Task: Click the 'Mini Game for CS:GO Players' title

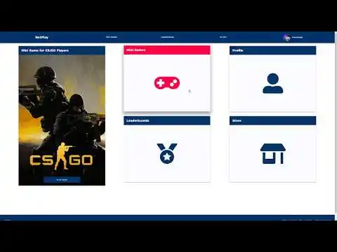Action: 45,50
